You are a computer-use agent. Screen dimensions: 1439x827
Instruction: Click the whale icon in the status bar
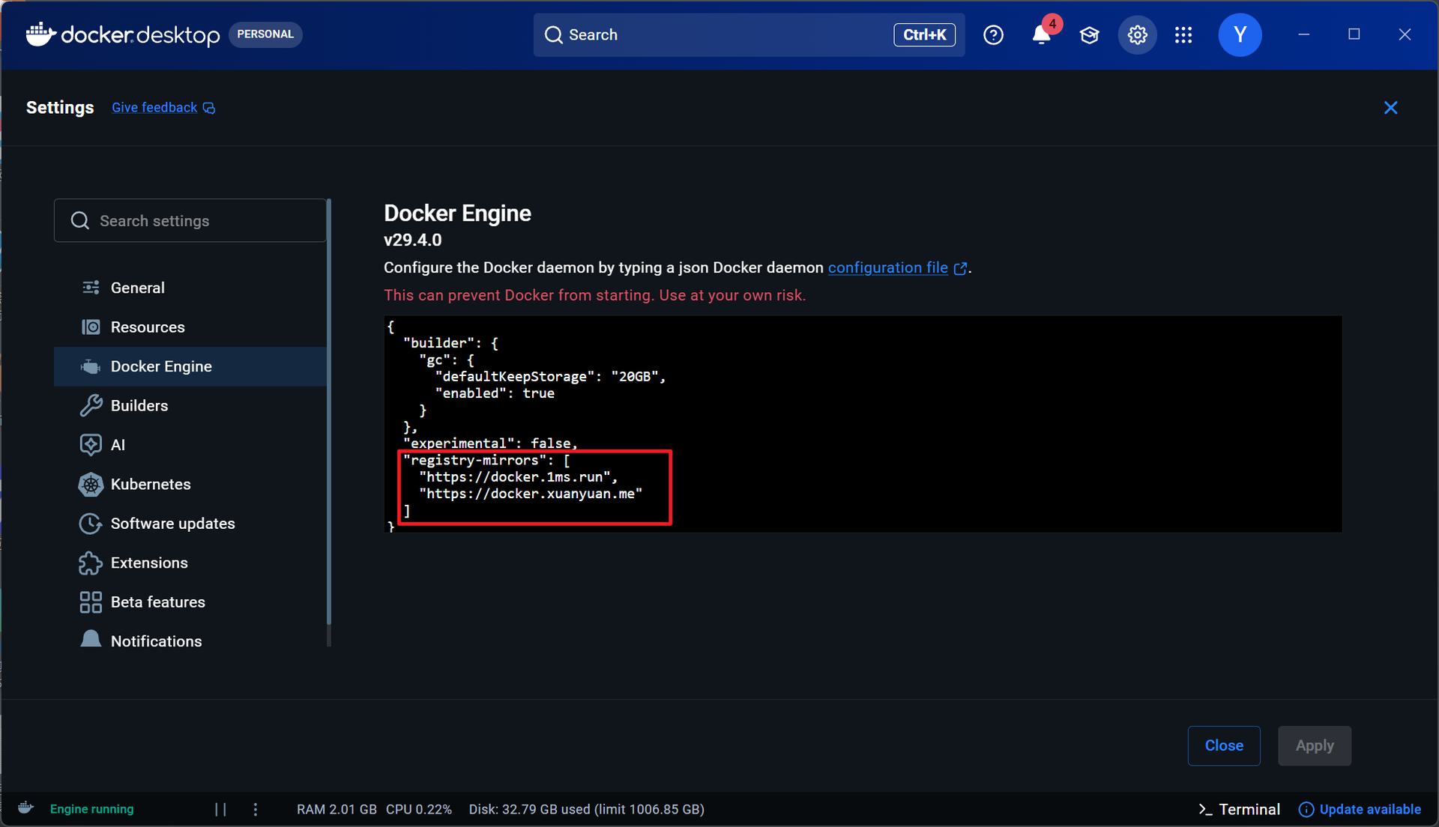click(x=25, y=808)
